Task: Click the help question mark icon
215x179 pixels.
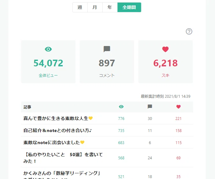Action: [x=189, y=31]
